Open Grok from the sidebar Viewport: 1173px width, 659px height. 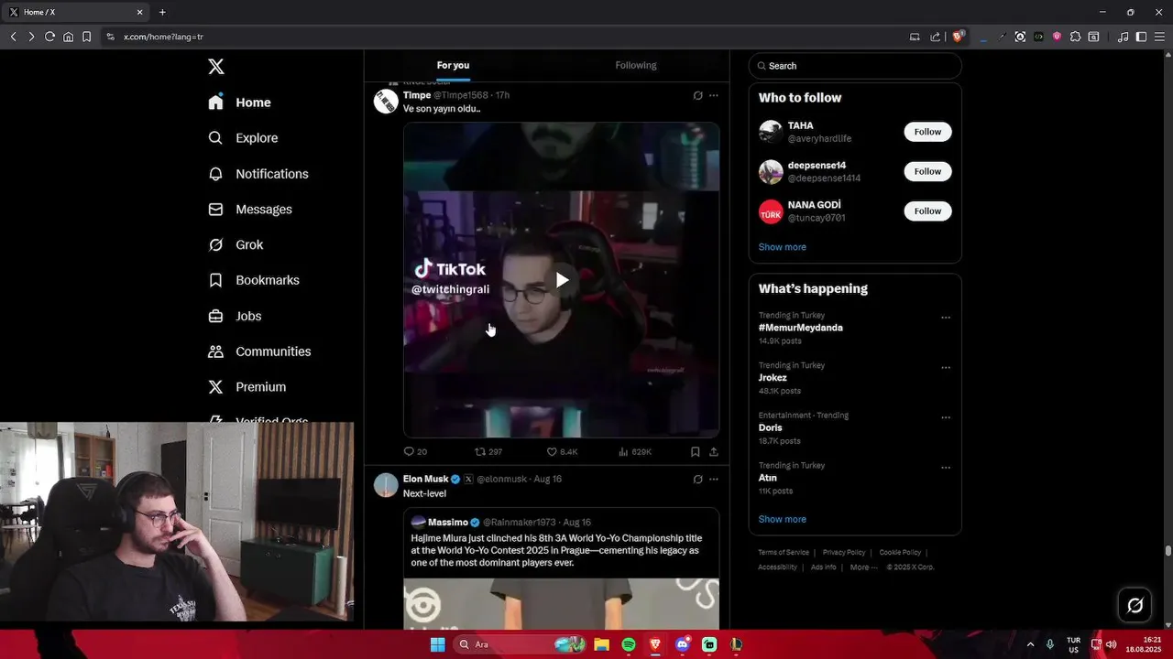coord(236,245)
